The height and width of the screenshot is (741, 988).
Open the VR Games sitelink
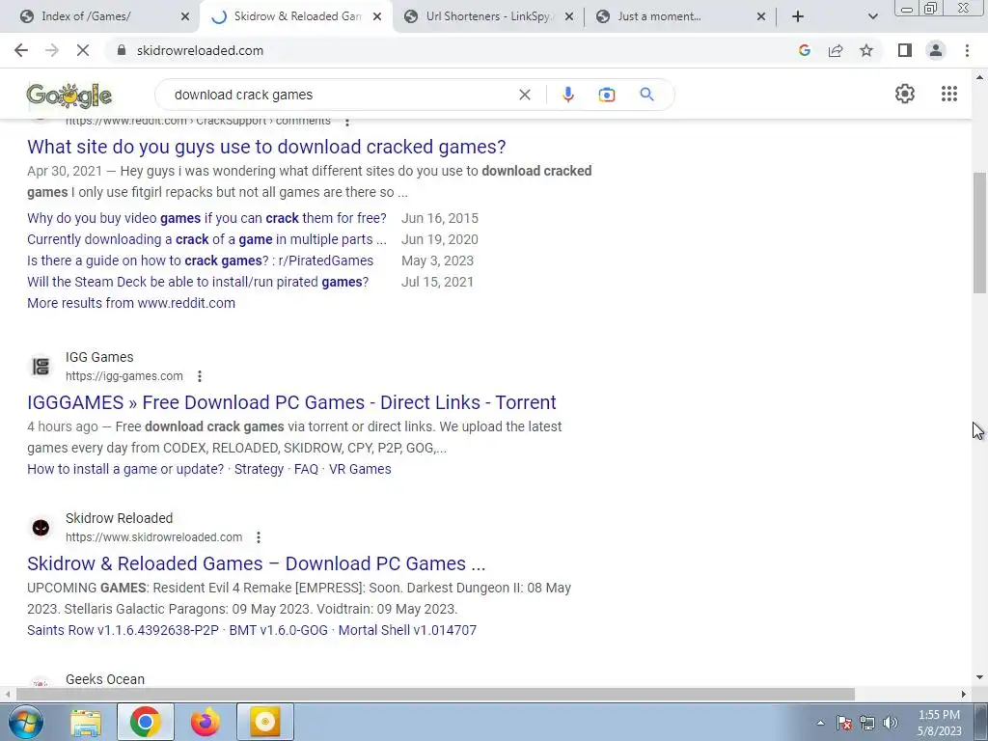coord(360,470)
